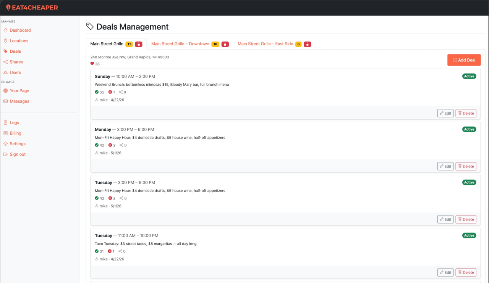Click the green check icon showing 55 on Sunday deal
The height and width of the screenshot is (283, 489).
97,92
